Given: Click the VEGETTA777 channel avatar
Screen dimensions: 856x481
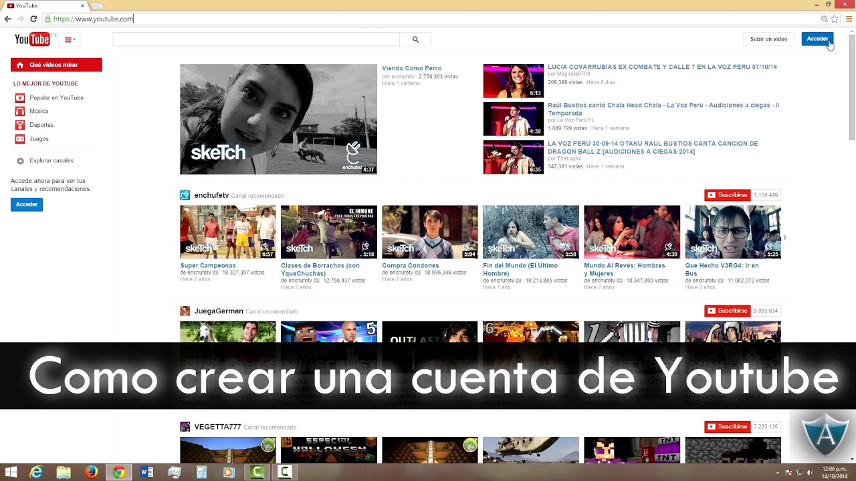Looking at the screenshot, I should pos(185,427).
